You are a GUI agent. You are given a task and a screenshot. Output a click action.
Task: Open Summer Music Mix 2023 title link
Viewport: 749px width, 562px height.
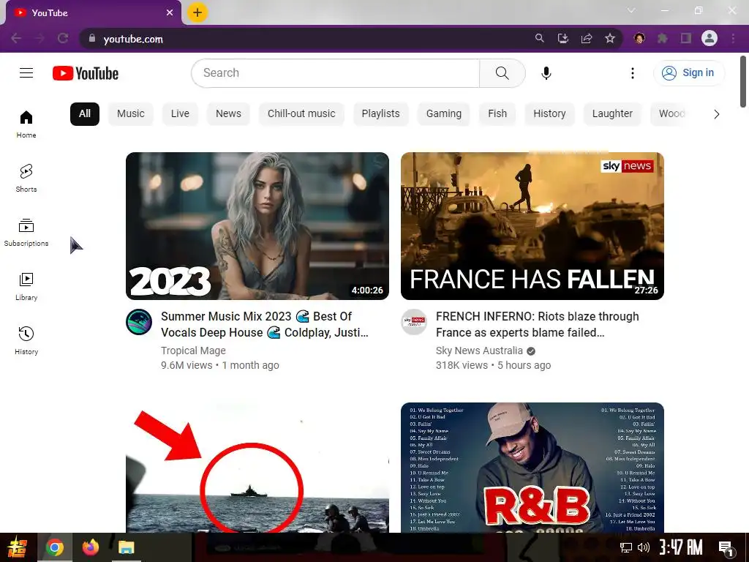pyautogui.click(x=265, y=324)
